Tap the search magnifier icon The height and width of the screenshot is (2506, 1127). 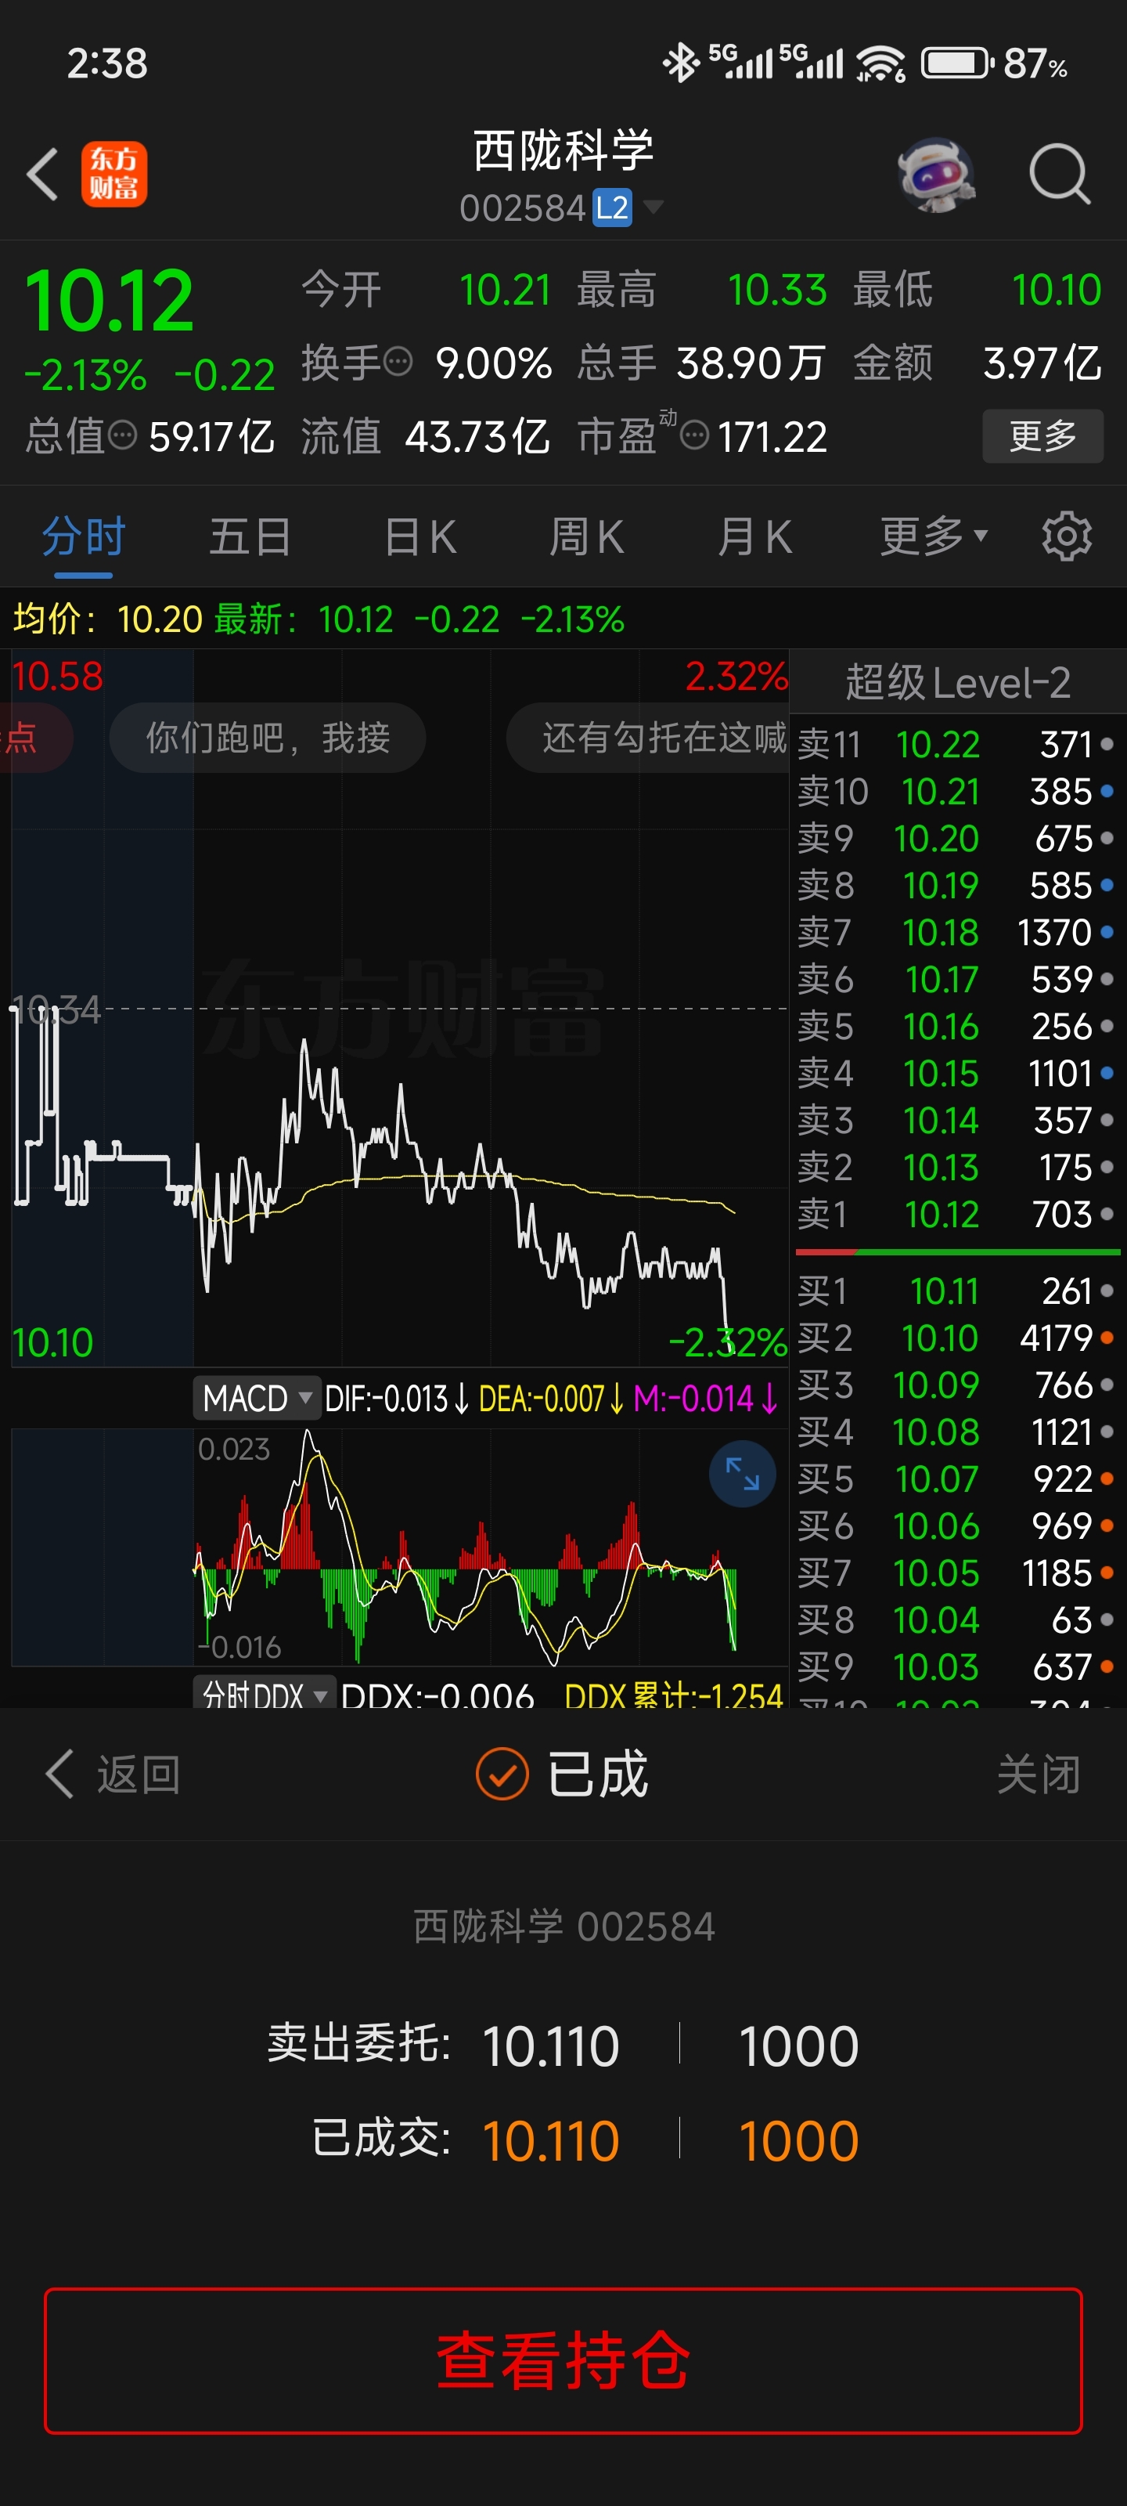(1059, 175)
